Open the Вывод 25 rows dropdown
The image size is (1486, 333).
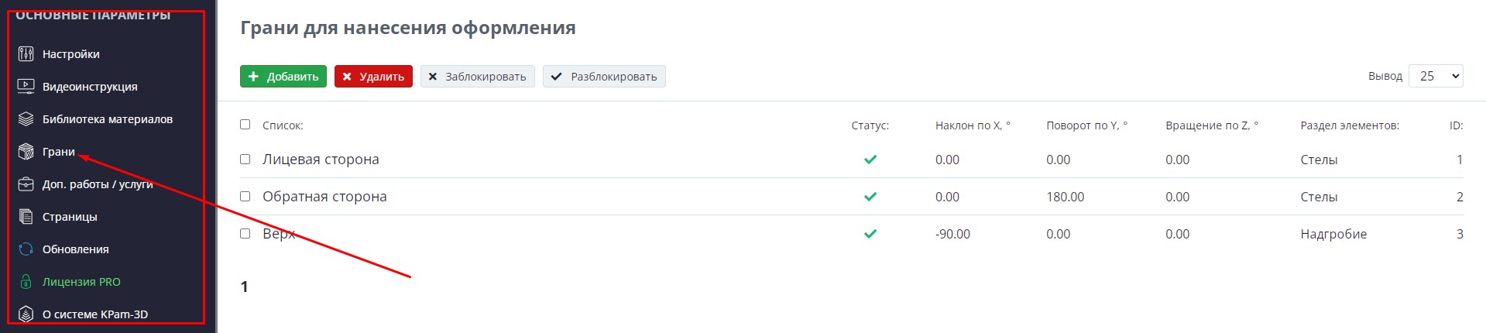[x=1436, y=76]
